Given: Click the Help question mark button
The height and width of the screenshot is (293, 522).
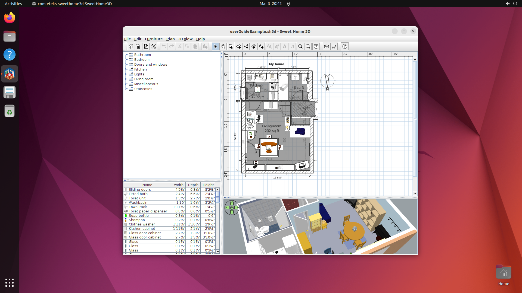Looking at the screenshot, I should coord(344,46).
